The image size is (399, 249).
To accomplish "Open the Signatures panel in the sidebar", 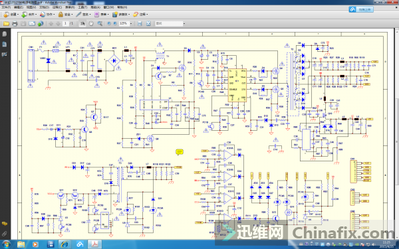I will click(5, 54).
